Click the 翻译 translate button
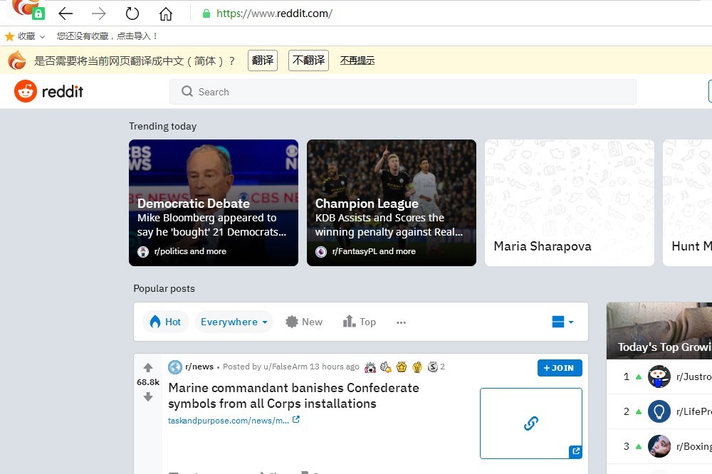The width and height of the screenshot is (712, 474). (263, 60)
